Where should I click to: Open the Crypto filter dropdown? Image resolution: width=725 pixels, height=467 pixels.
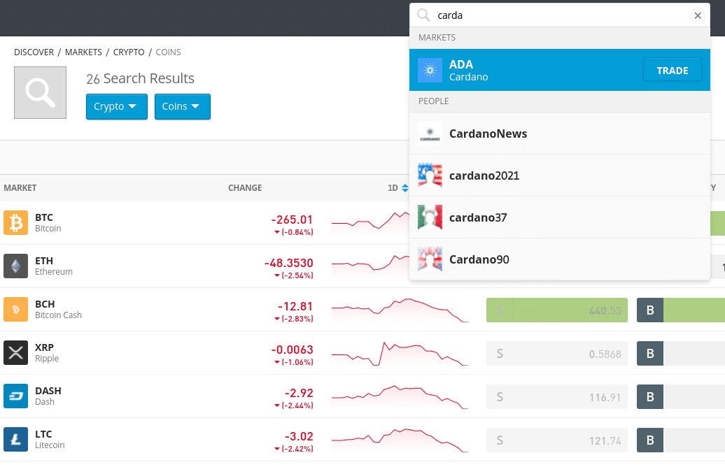[116, 107]
